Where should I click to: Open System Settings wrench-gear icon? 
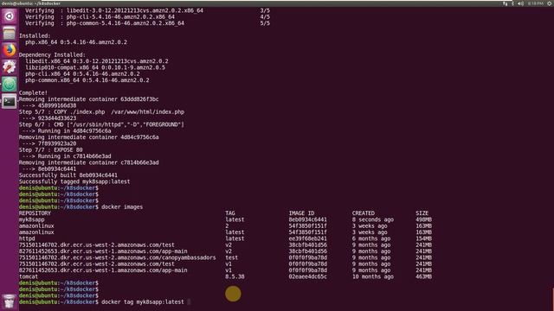point(10,67)
